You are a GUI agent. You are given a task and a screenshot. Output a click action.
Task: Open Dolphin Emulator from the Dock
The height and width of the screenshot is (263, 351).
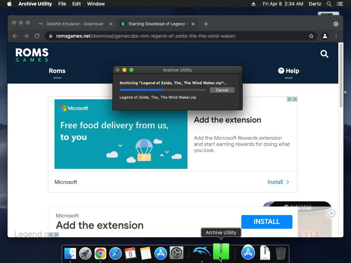coord(202,253)
